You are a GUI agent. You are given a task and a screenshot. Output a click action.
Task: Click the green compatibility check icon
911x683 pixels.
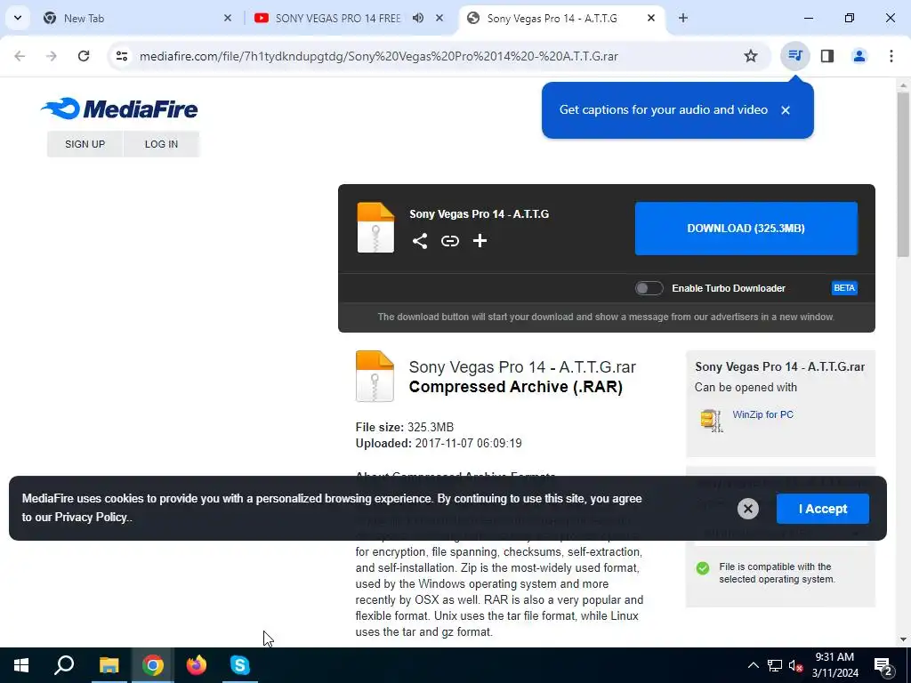coord(703,568)
